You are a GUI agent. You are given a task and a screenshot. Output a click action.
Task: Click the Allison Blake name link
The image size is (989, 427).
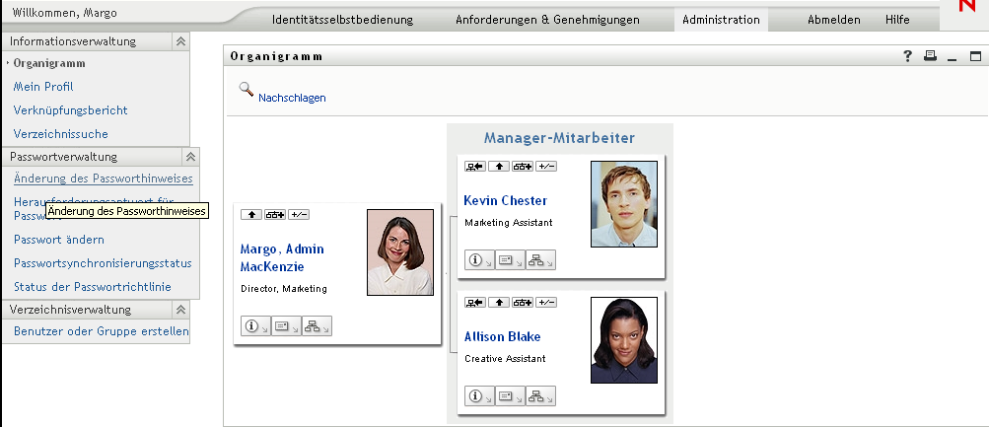click(503, 337)
